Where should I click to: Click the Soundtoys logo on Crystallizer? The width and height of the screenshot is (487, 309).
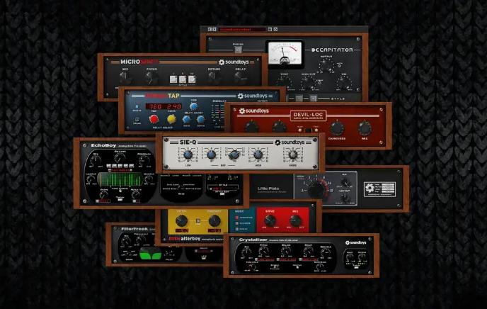356,242
